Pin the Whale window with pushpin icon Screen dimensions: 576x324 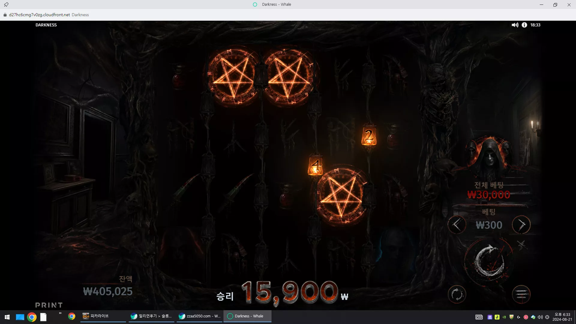point(6,4)
